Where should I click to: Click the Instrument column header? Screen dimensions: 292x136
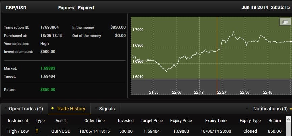[x=18, y=121]
